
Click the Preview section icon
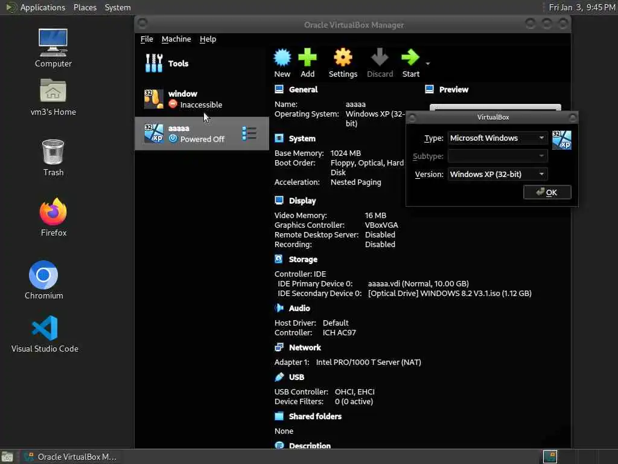pos(429,89)
